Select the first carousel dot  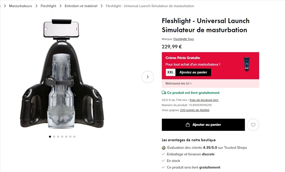(x=50, y=137)
